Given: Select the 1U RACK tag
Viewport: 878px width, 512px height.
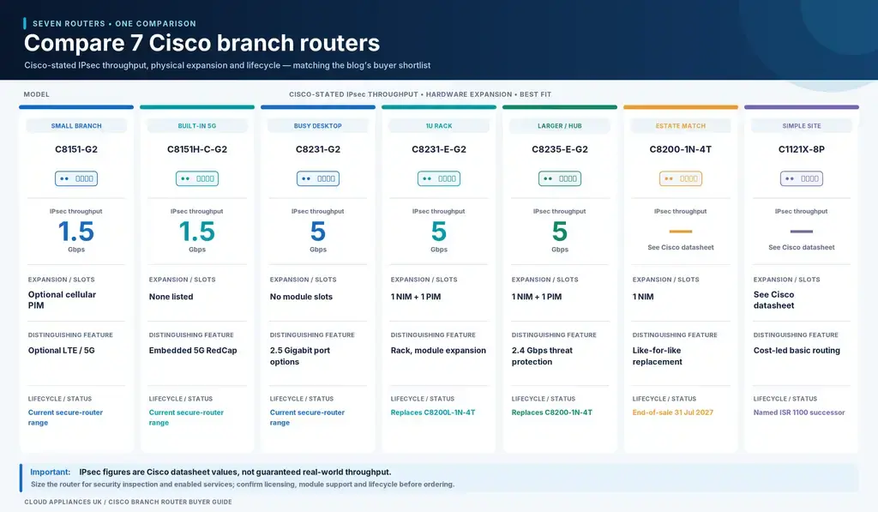Looking at the screenshot, I should (439, 126).
